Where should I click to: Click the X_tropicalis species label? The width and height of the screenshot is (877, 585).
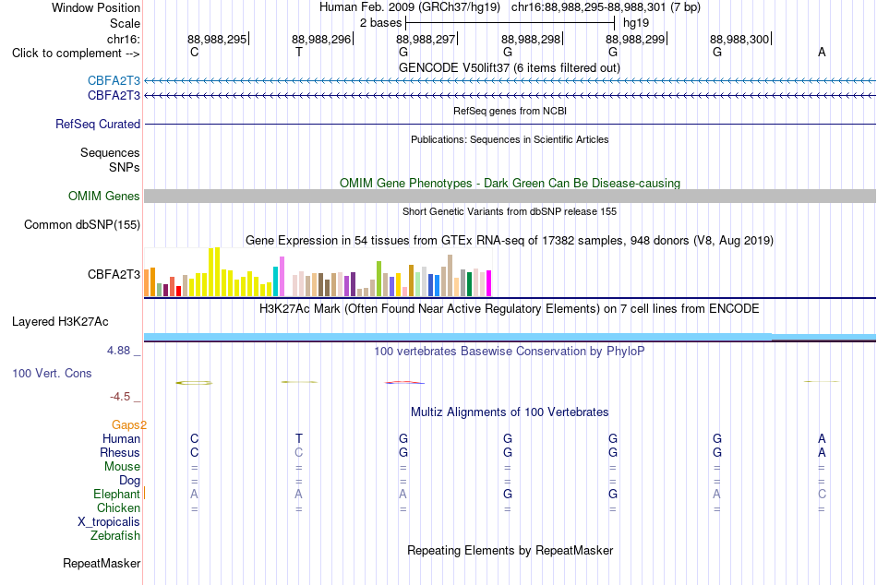(x=109, y=522)
